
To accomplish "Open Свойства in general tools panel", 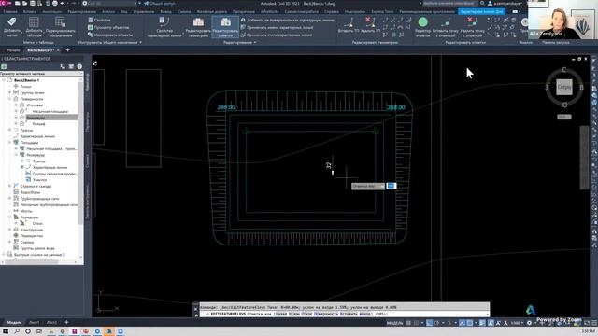I will coord(99,20).
